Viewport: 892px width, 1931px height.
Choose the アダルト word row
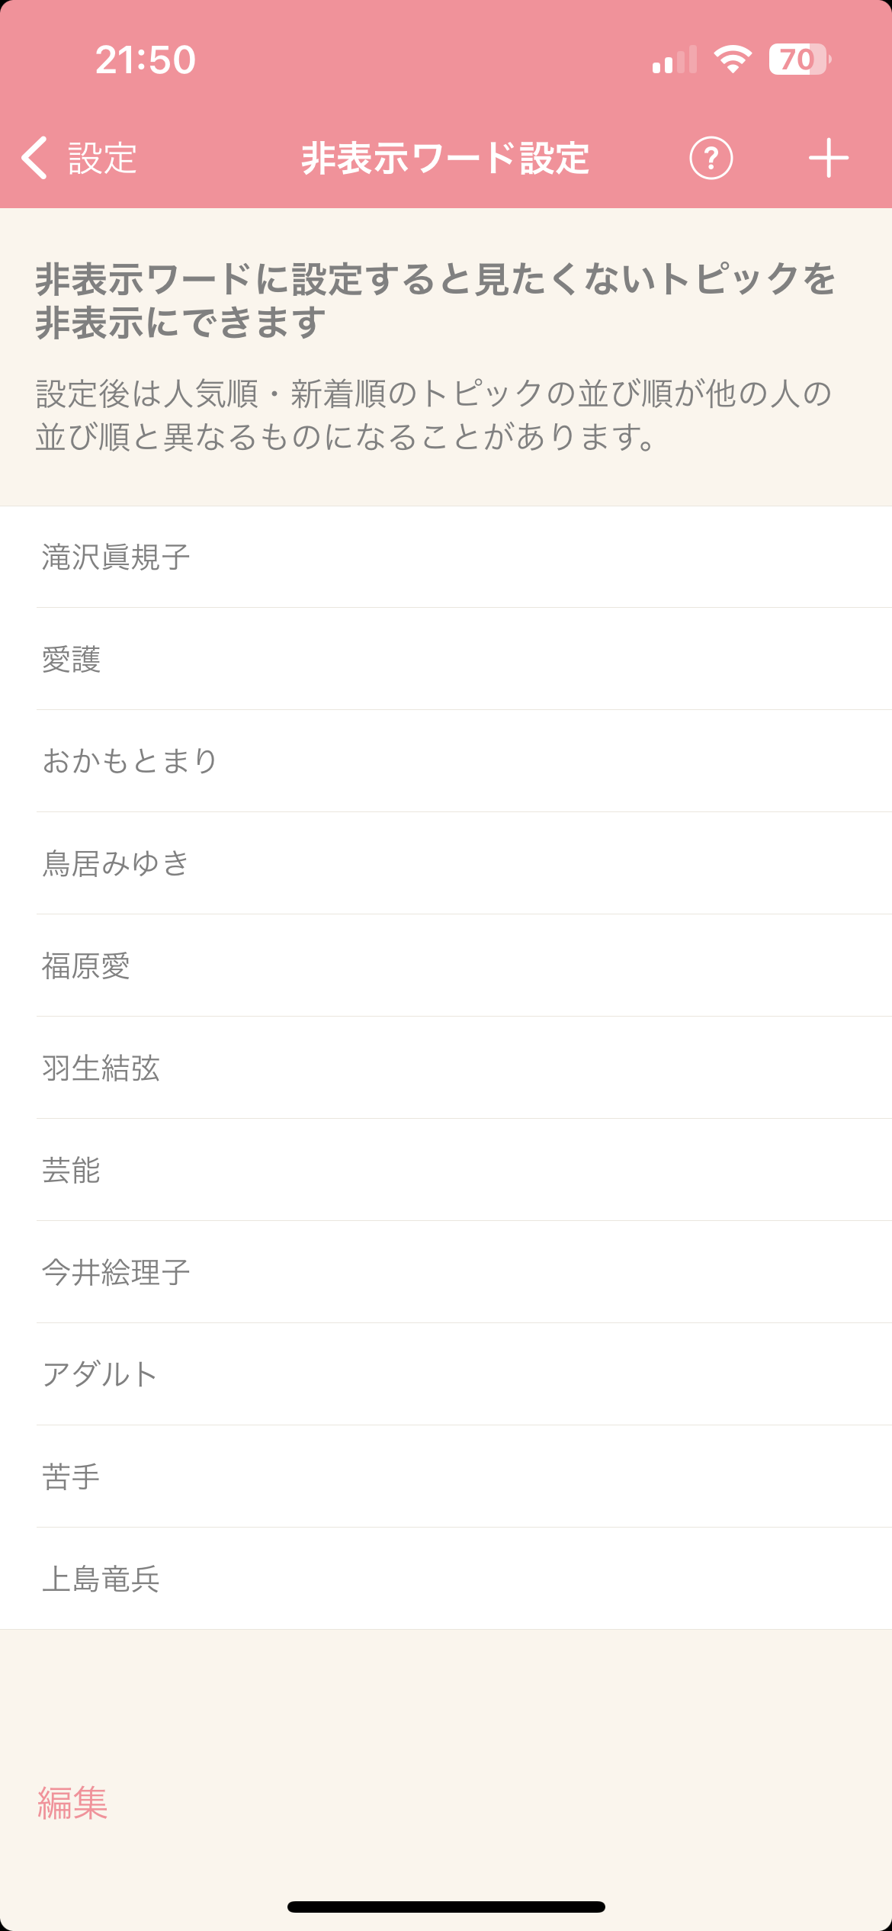(x=446, y=1374)
